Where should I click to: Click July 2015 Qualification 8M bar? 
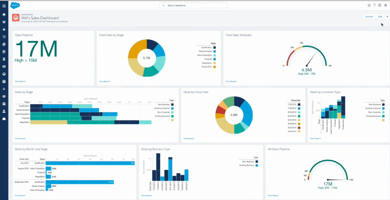tap(90, 163)
